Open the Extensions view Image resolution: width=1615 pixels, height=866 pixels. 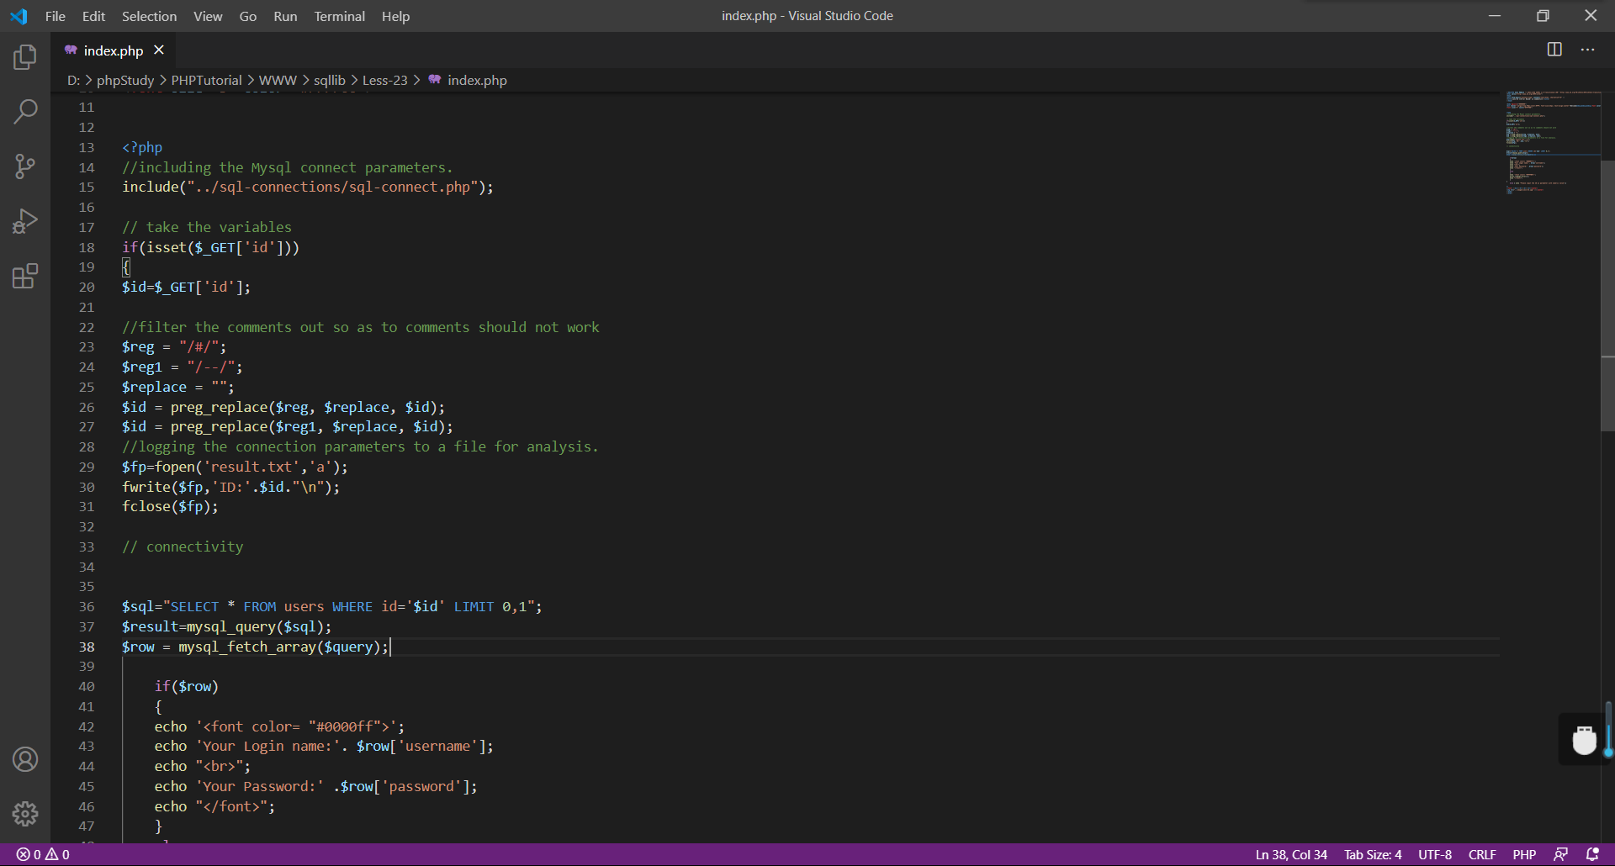point(25,276)
